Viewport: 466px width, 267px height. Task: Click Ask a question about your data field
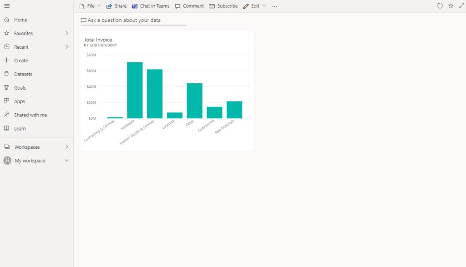click(x=133, y=20)
